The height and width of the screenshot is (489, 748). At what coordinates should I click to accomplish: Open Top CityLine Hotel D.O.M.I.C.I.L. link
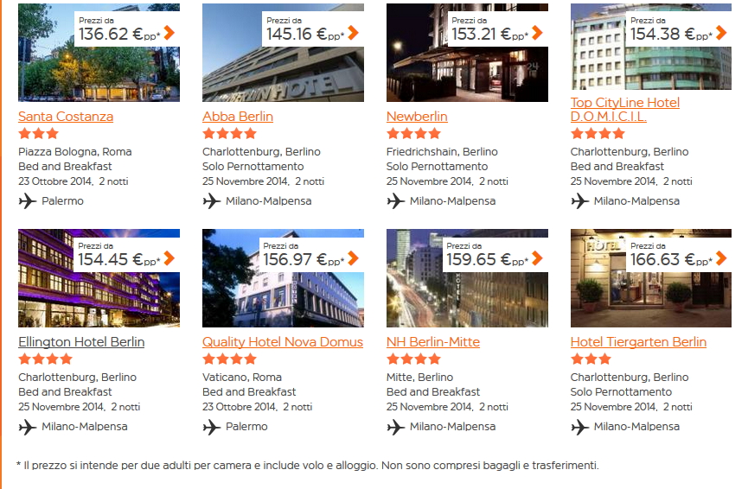(624, 110)
